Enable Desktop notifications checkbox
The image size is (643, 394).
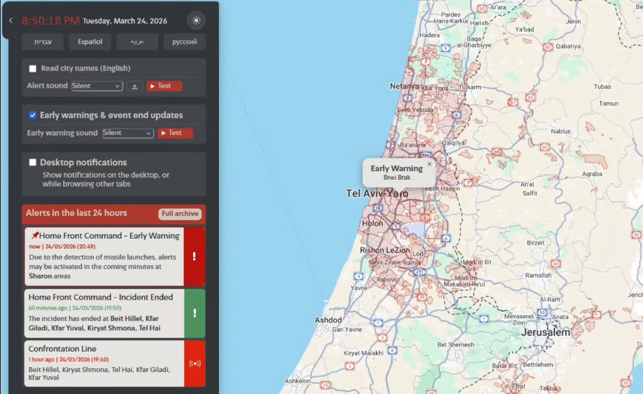pyautogui.click(x=33, y=162)
